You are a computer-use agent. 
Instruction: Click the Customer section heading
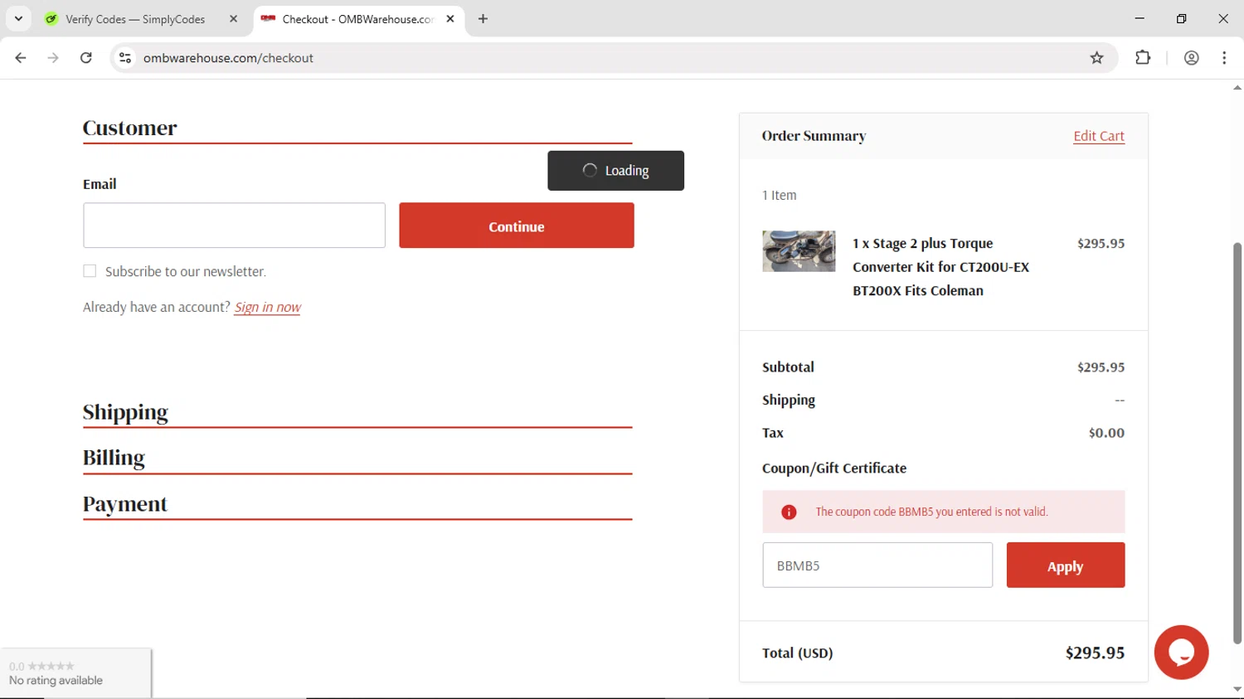(x=130, y=128)
